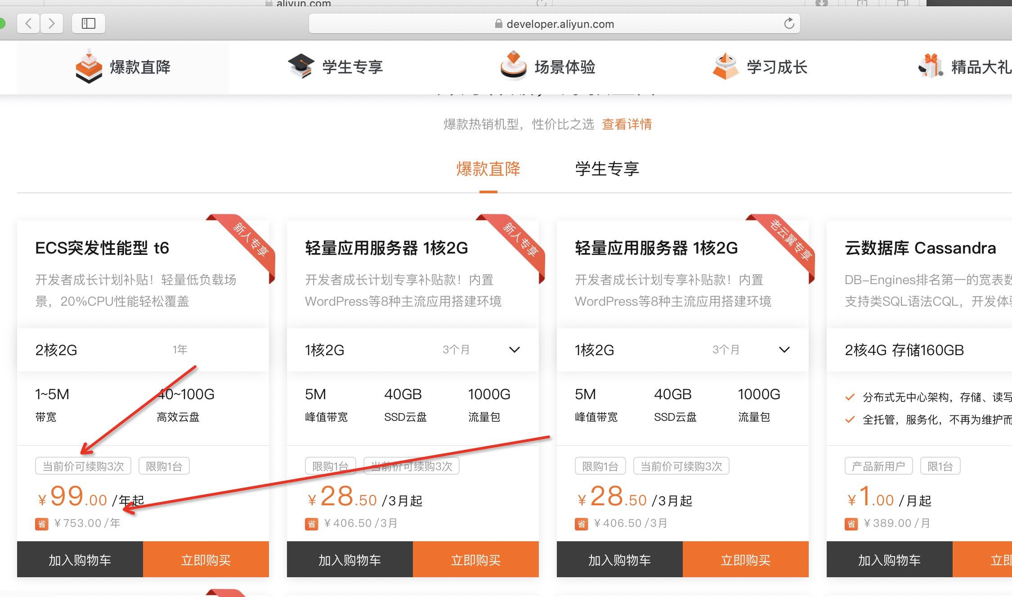Click checkmark beside 分布式无中心架构
The height and width of the screenshot is (597, 1012).
pos(850,397)
